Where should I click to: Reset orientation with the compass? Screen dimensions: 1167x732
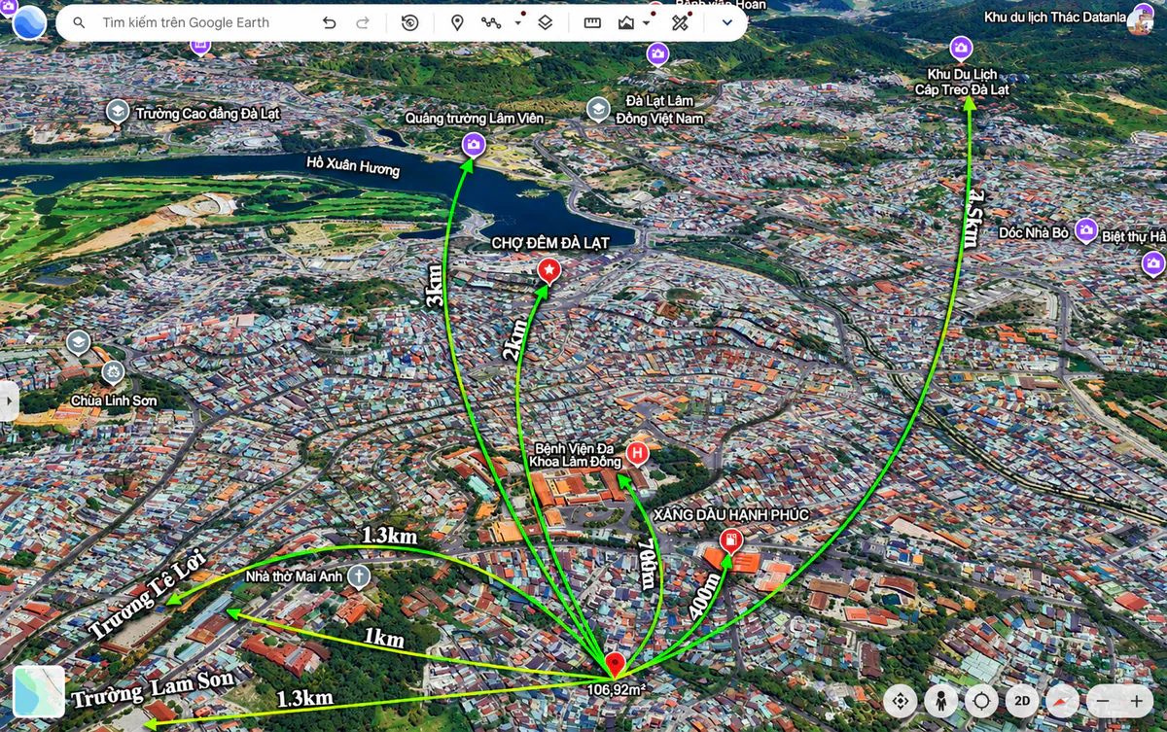pos(1063,700)
